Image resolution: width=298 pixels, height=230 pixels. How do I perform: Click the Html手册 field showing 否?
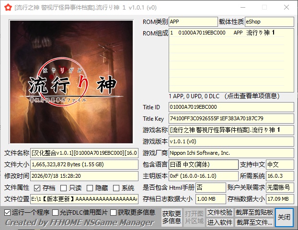pyautogui.click(x=211, y=188)
